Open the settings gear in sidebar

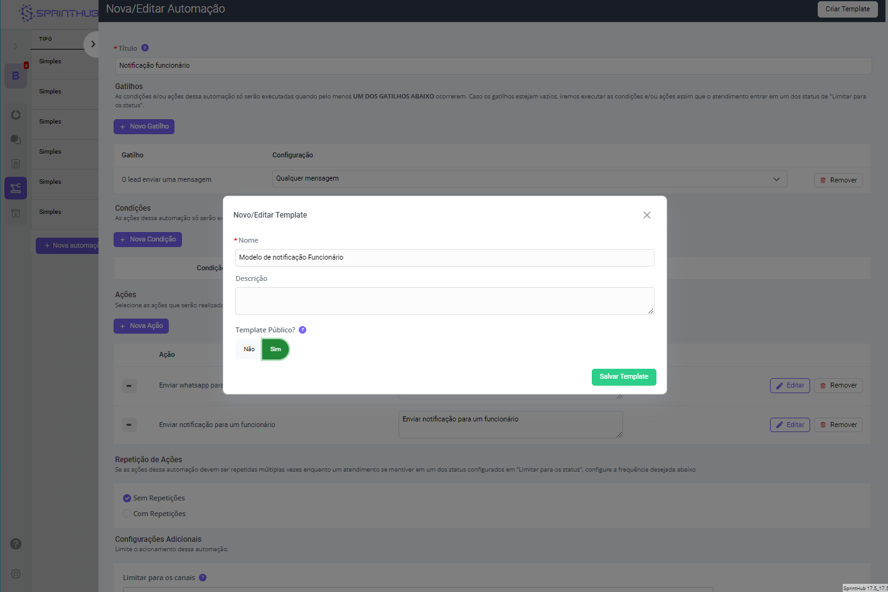click(16, 574)
